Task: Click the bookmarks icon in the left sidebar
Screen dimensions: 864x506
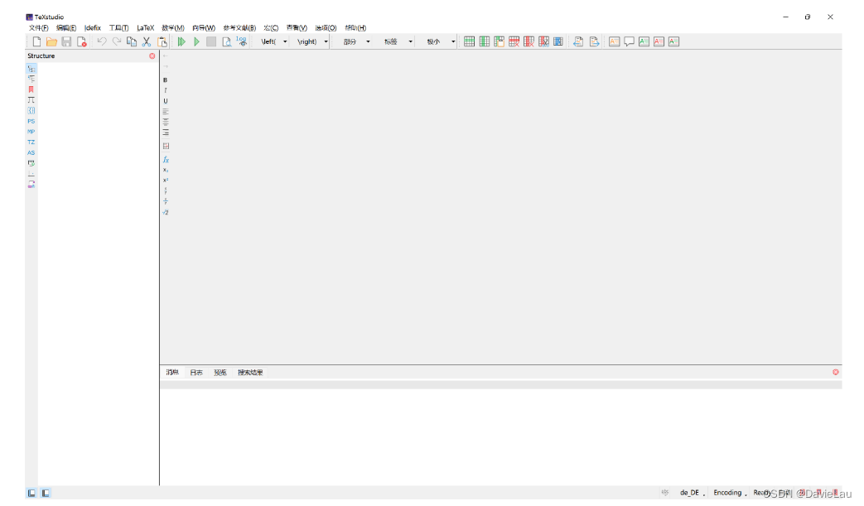Action: [x=31, y=89]
